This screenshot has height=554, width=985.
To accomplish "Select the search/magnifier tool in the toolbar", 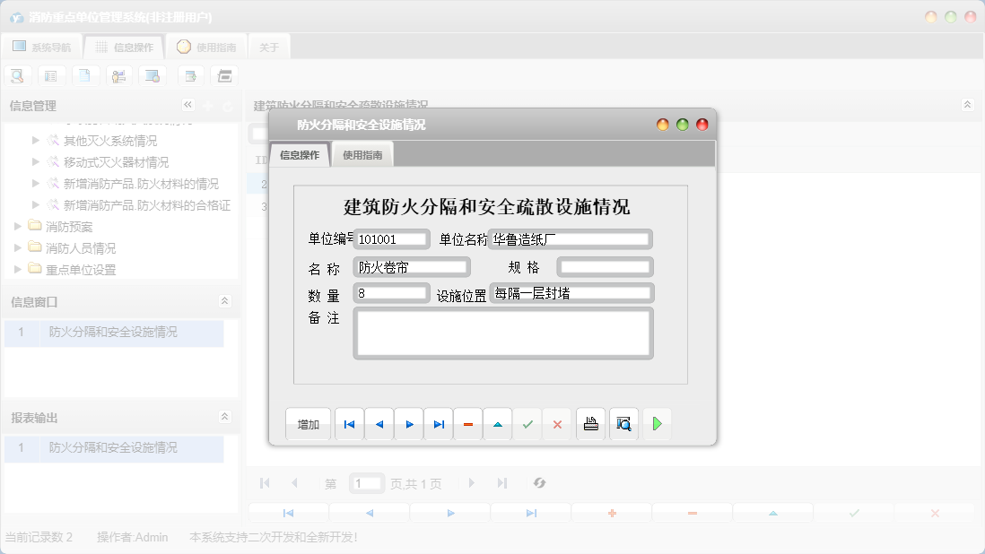I will [x=17, y=75].
